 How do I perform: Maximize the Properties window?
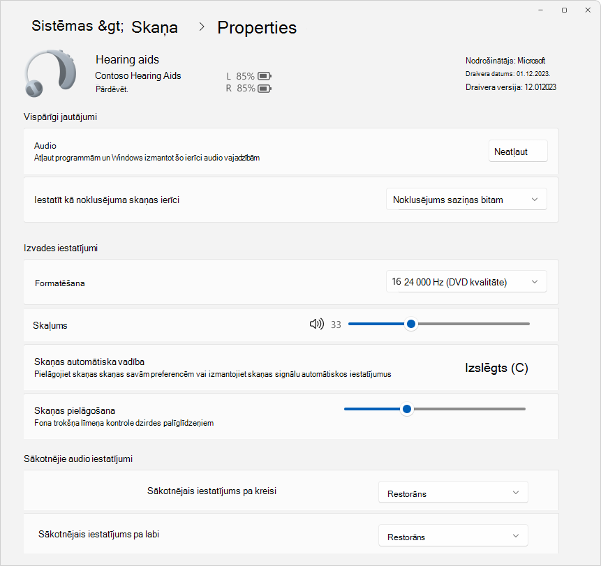(564, 10)
